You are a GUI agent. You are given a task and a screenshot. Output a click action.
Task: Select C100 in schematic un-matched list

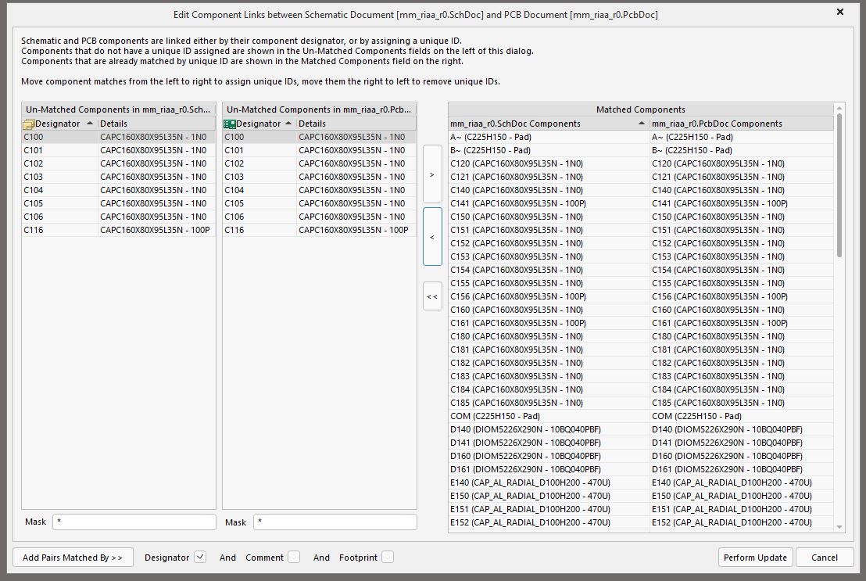pyautogui.click(x=118, y=137)
